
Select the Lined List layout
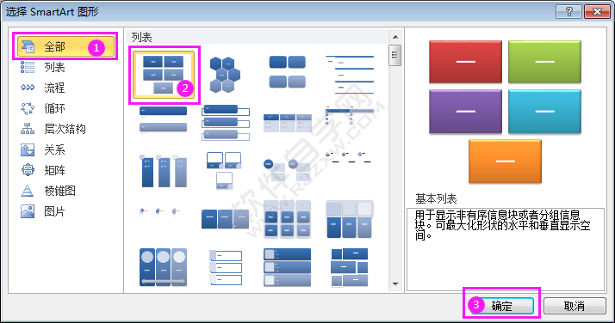350,74
